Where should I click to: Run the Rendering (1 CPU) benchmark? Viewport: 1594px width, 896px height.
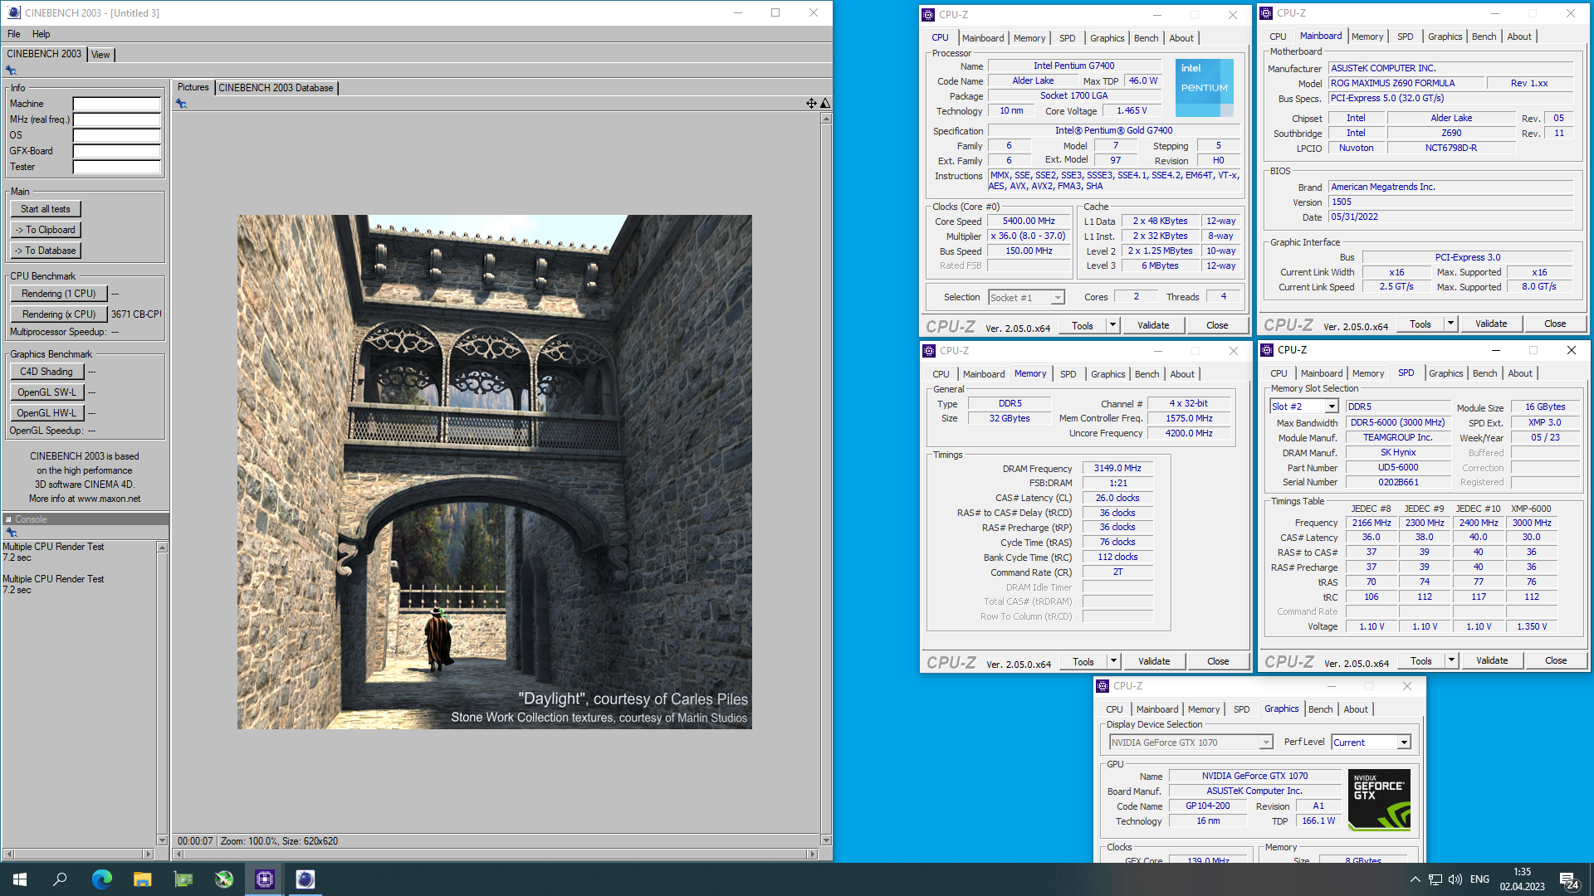click(59, 294)
